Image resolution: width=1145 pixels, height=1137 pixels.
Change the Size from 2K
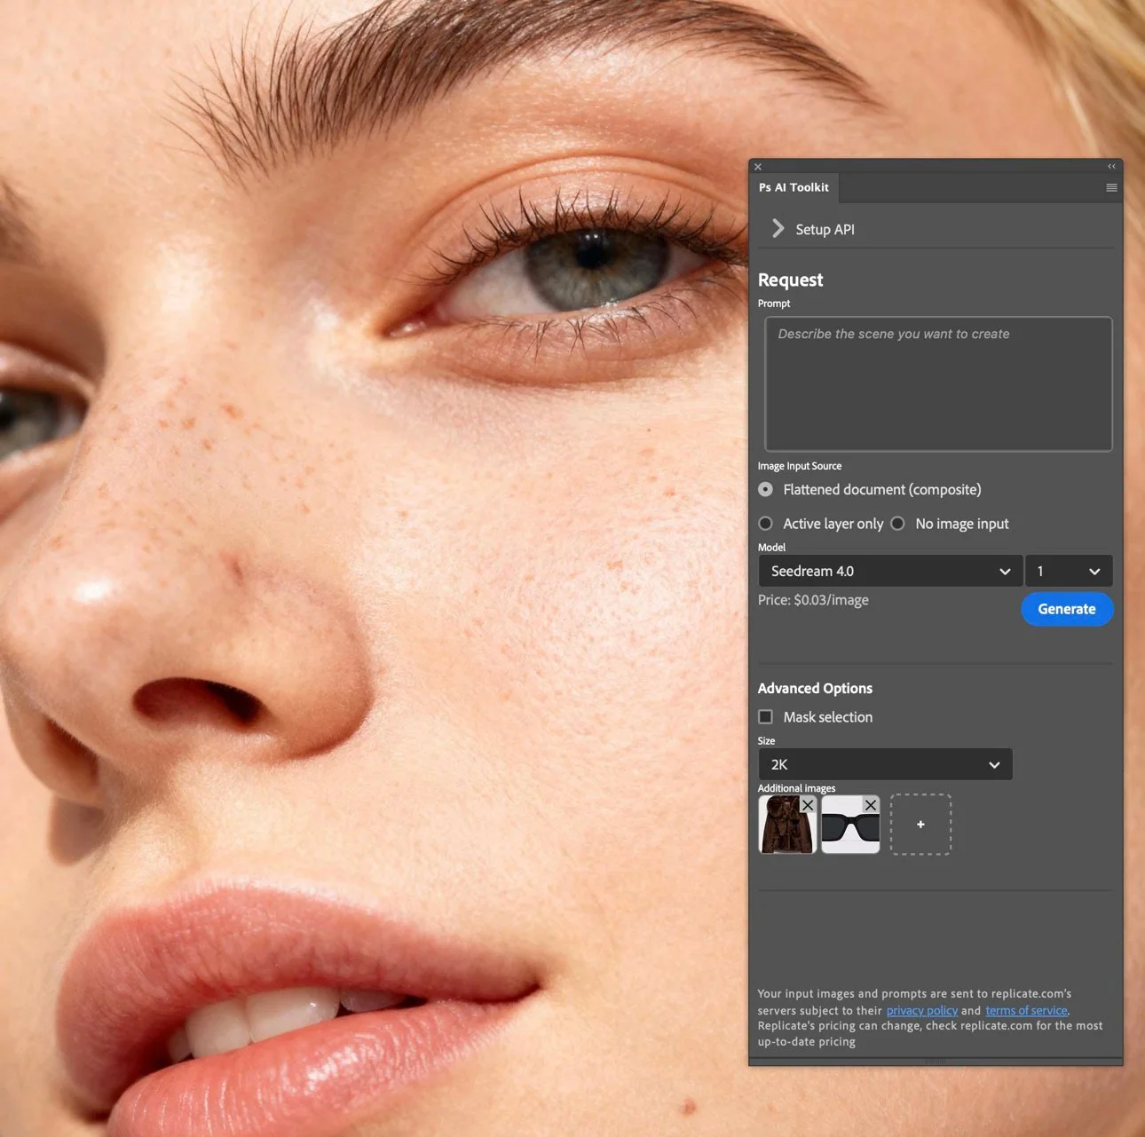pyautogui.click(x=885, y=764)
